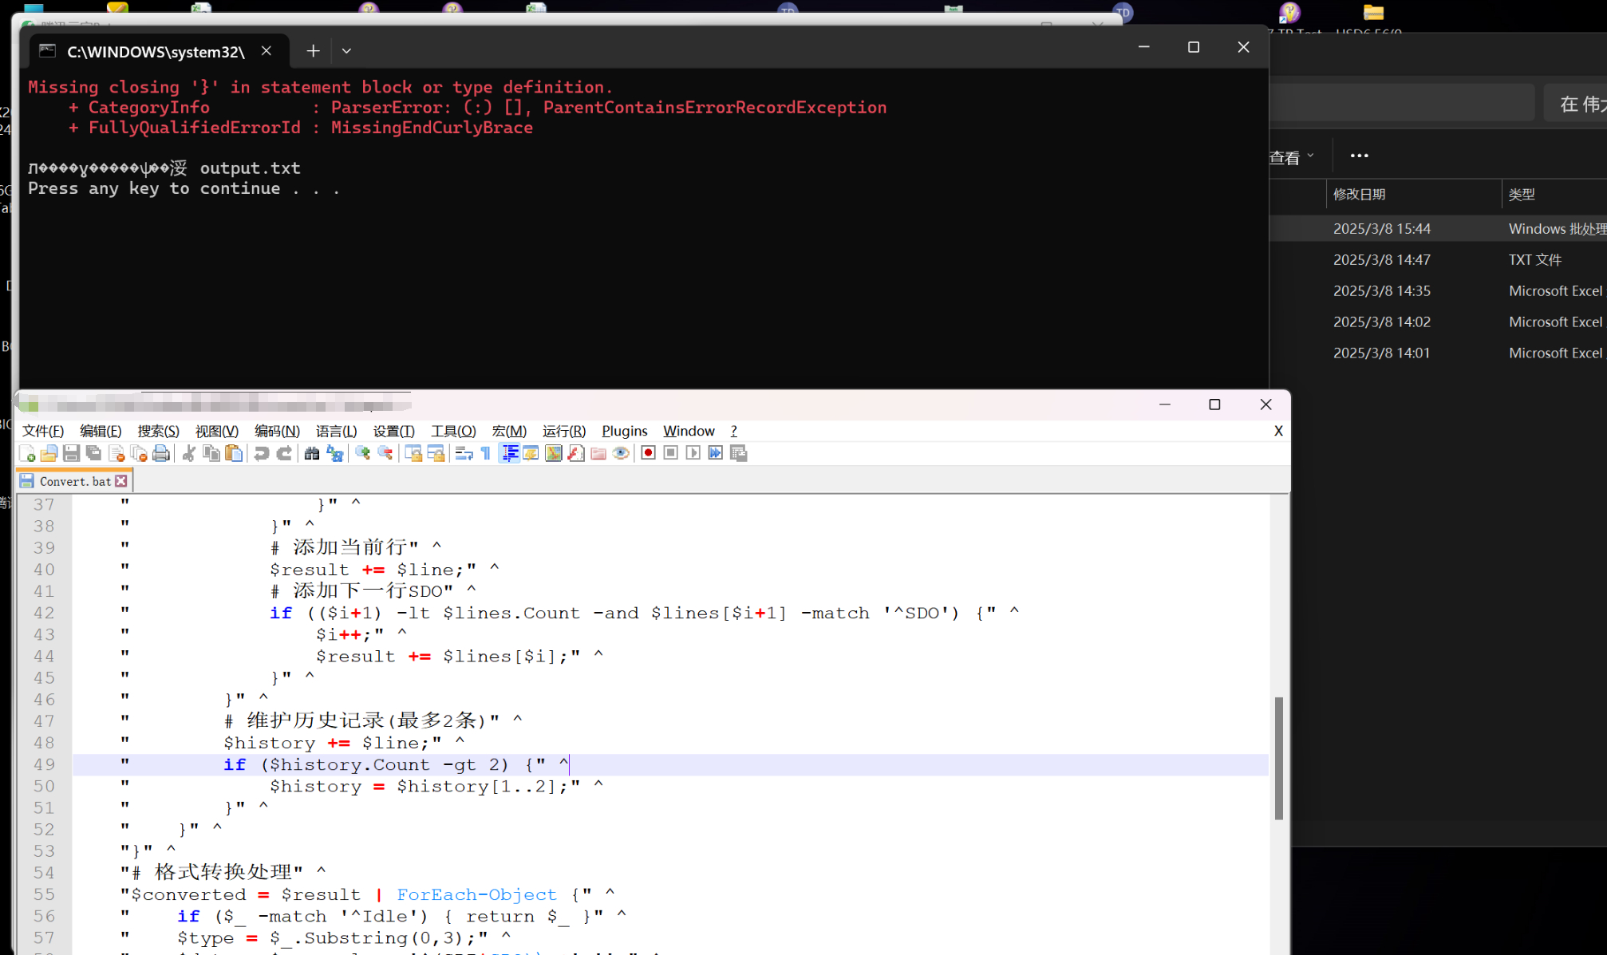Click the Close All documents toolbar icon
The image size is (1607, 955).
point(139,453)
